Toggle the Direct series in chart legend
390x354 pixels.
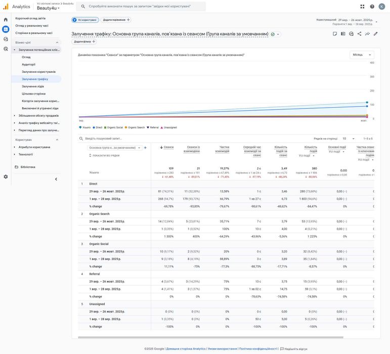click(x=99, y=127)
